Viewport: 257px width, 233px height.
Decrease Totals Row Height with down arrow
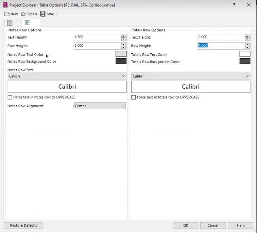click(247, 47)
